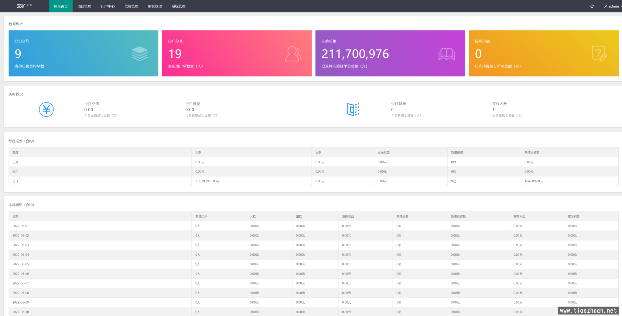
Task: Open the 系统管理 menu
Action: [x=178, y=6]
